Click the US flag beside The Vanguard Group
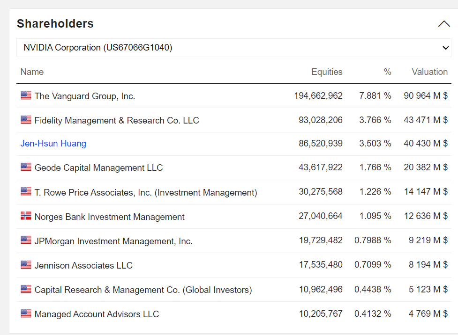Screen dimensions: 458x335 click(x=26, y=95)
